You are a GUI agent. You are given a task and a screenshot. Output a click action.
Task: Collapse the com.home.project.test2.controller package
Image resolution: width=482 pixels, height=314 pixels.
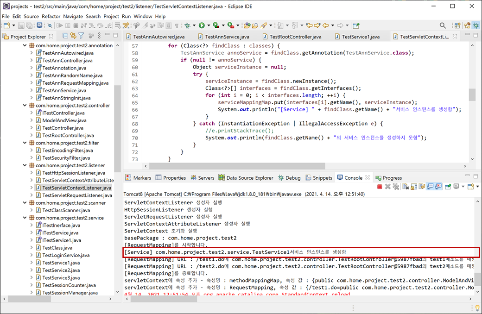pos(25,106)
